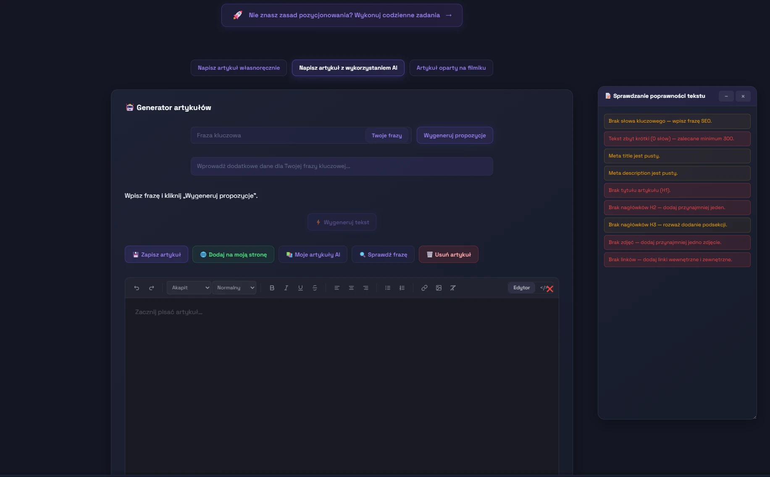Click into the Fraza kluczowa field
Screen dimensions: 770x477
click(x=277, y=136)
